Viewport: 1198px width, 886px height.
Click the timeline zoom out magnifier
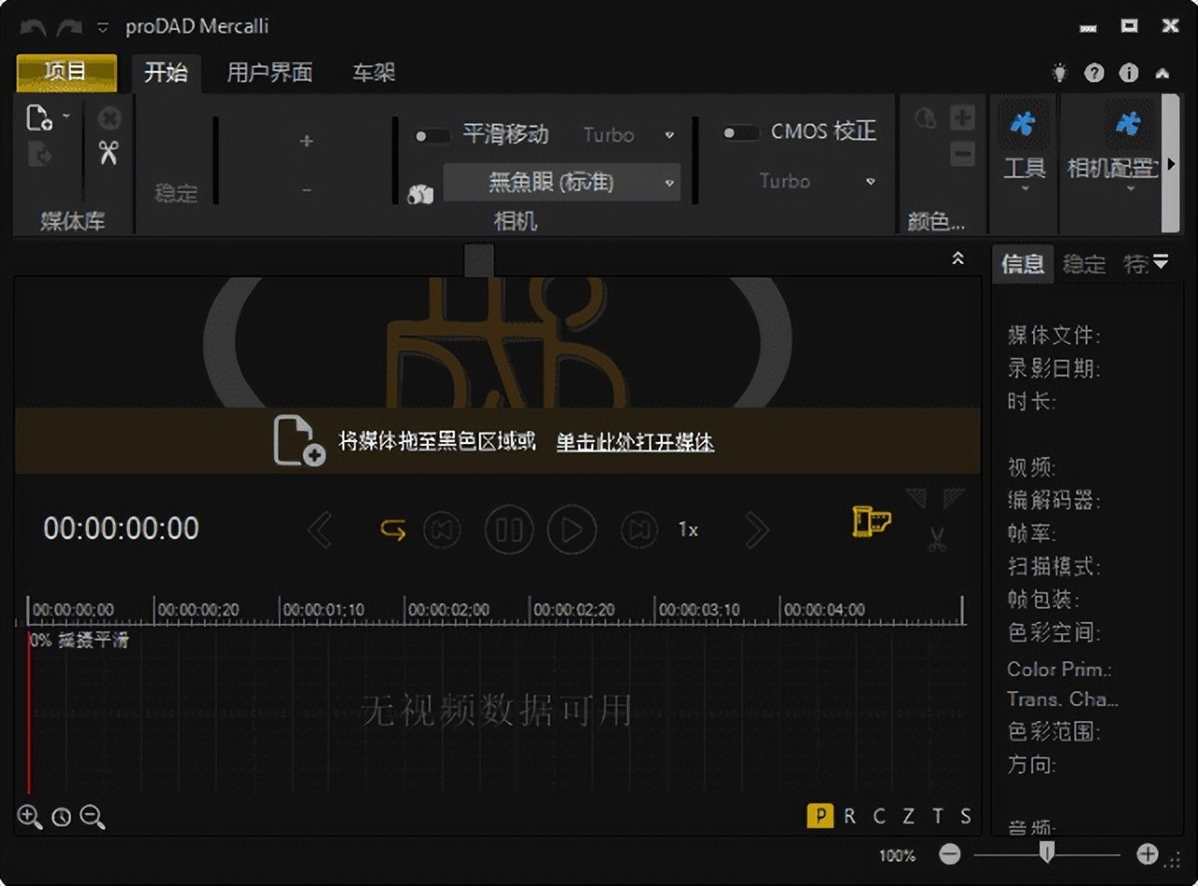coord(92,817)
